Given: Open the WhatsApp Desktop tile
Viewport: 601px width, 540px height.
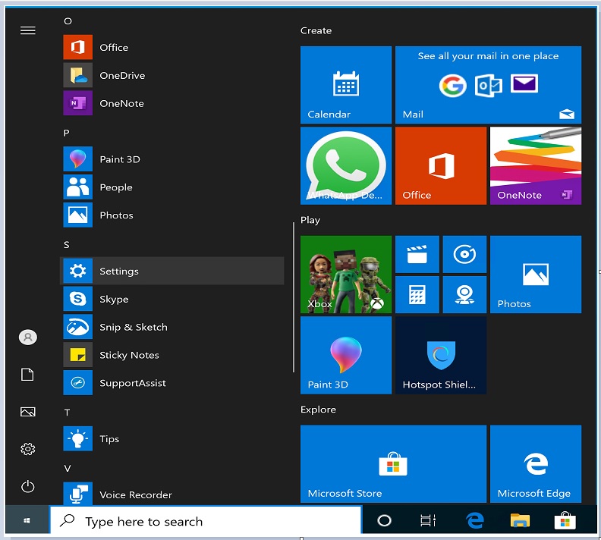Looking at the screenshot, I should pyautogui.click(x=346, y=166).
